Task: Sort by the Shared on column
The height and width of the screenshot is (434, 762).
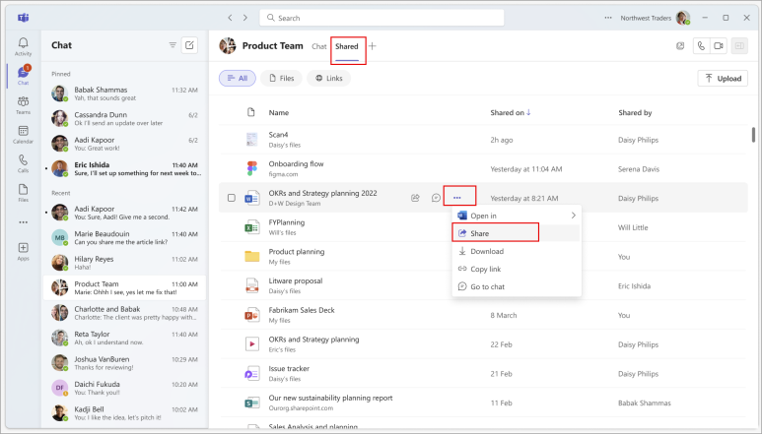Action: tap(510, 113)
